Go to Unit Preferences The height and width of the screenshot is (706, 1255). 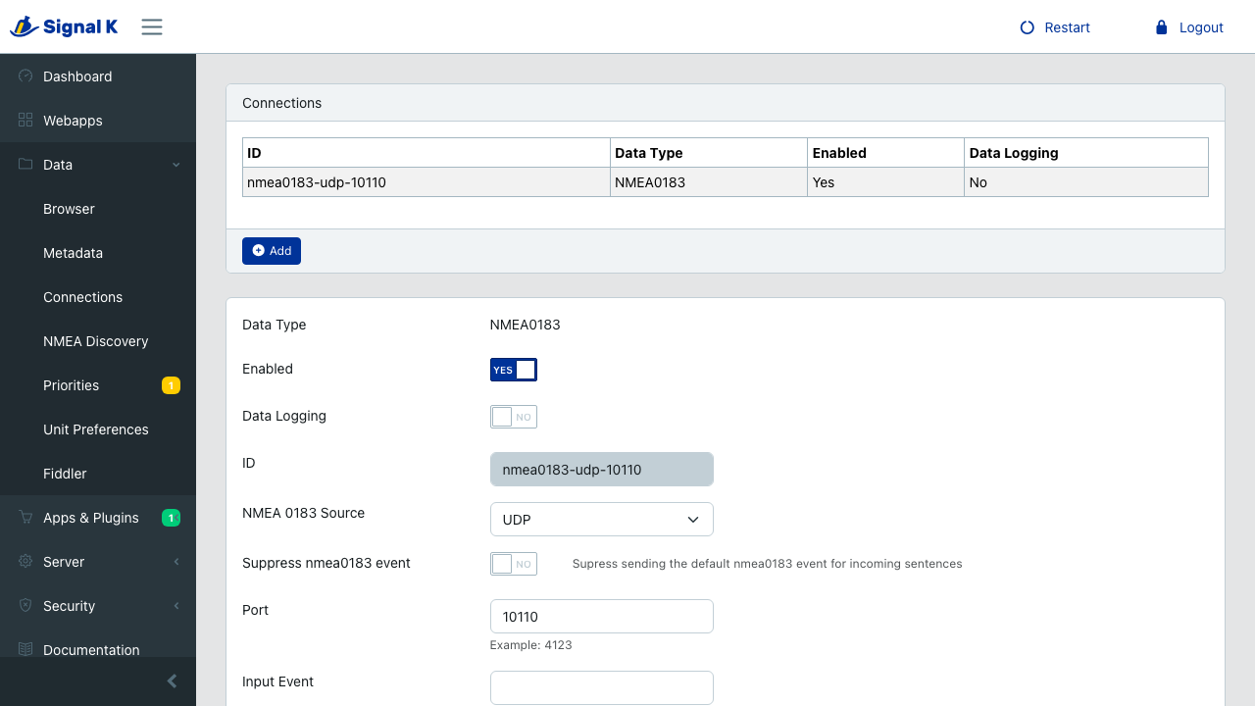point(98,429)
